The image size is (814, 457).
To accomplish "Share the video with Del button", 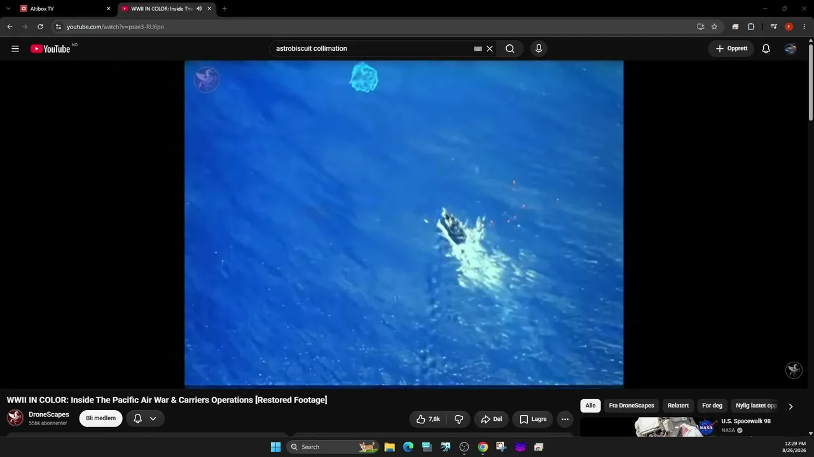I will point(491,419).
